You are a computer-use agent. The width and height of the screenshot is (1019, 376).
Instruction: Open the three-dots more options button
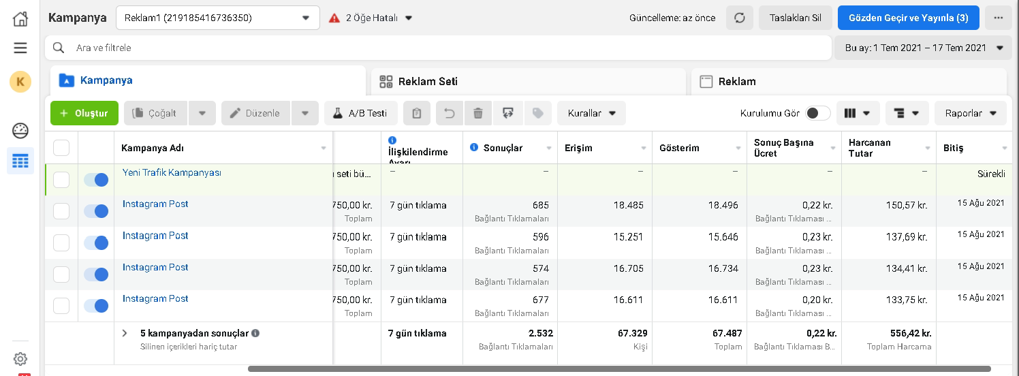(x=999, y=18)
